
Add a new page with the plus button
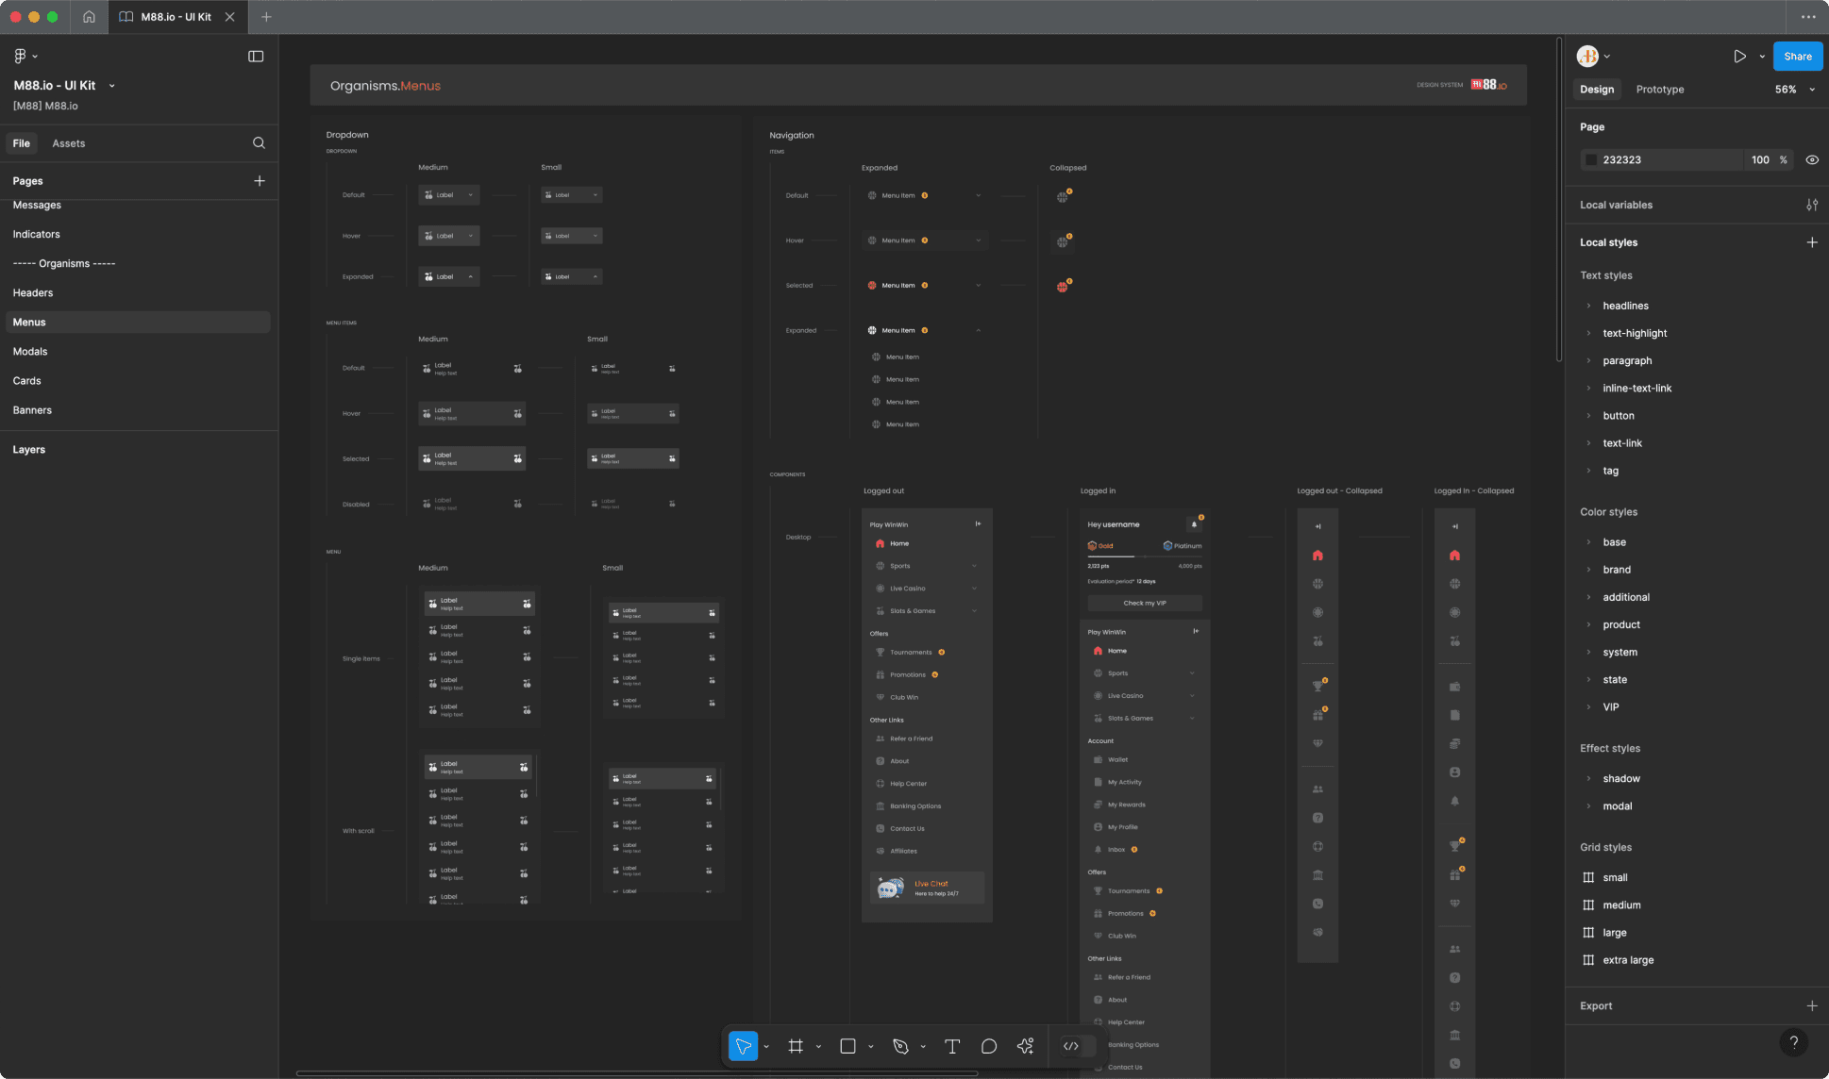(x=260, y=180)
